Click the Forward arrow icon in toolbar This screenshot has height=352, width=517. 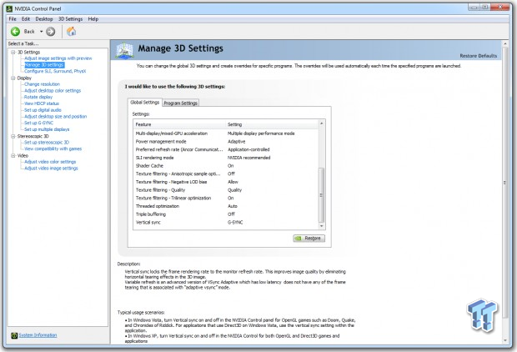50,32
